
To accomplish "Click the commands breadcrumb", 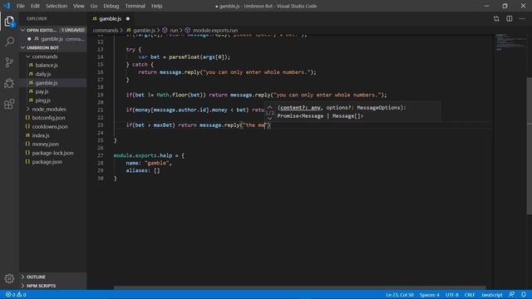I will pyautogui.click(x=106, y=30).
